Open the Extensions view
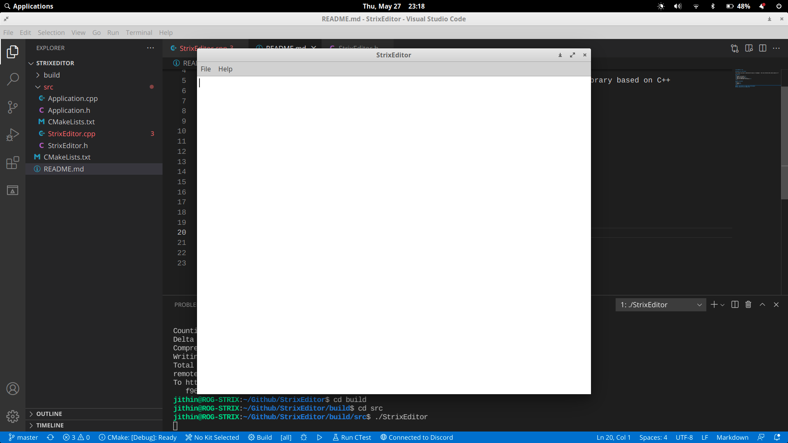The width and height of the screenshot is (788, 443). (13, 163)
